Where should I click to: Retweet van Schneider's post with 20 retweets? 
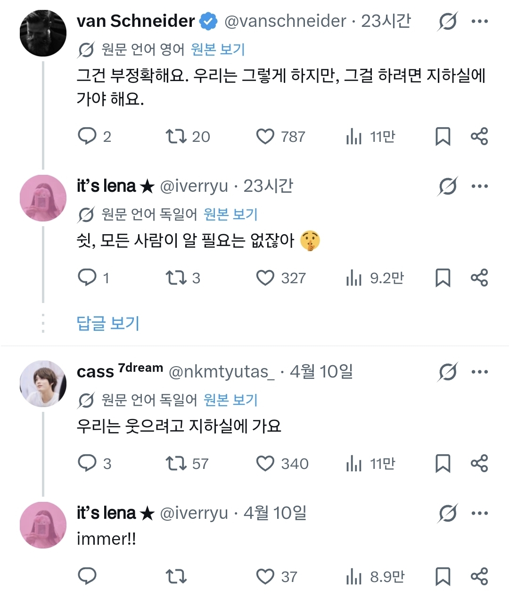point(176,137)
